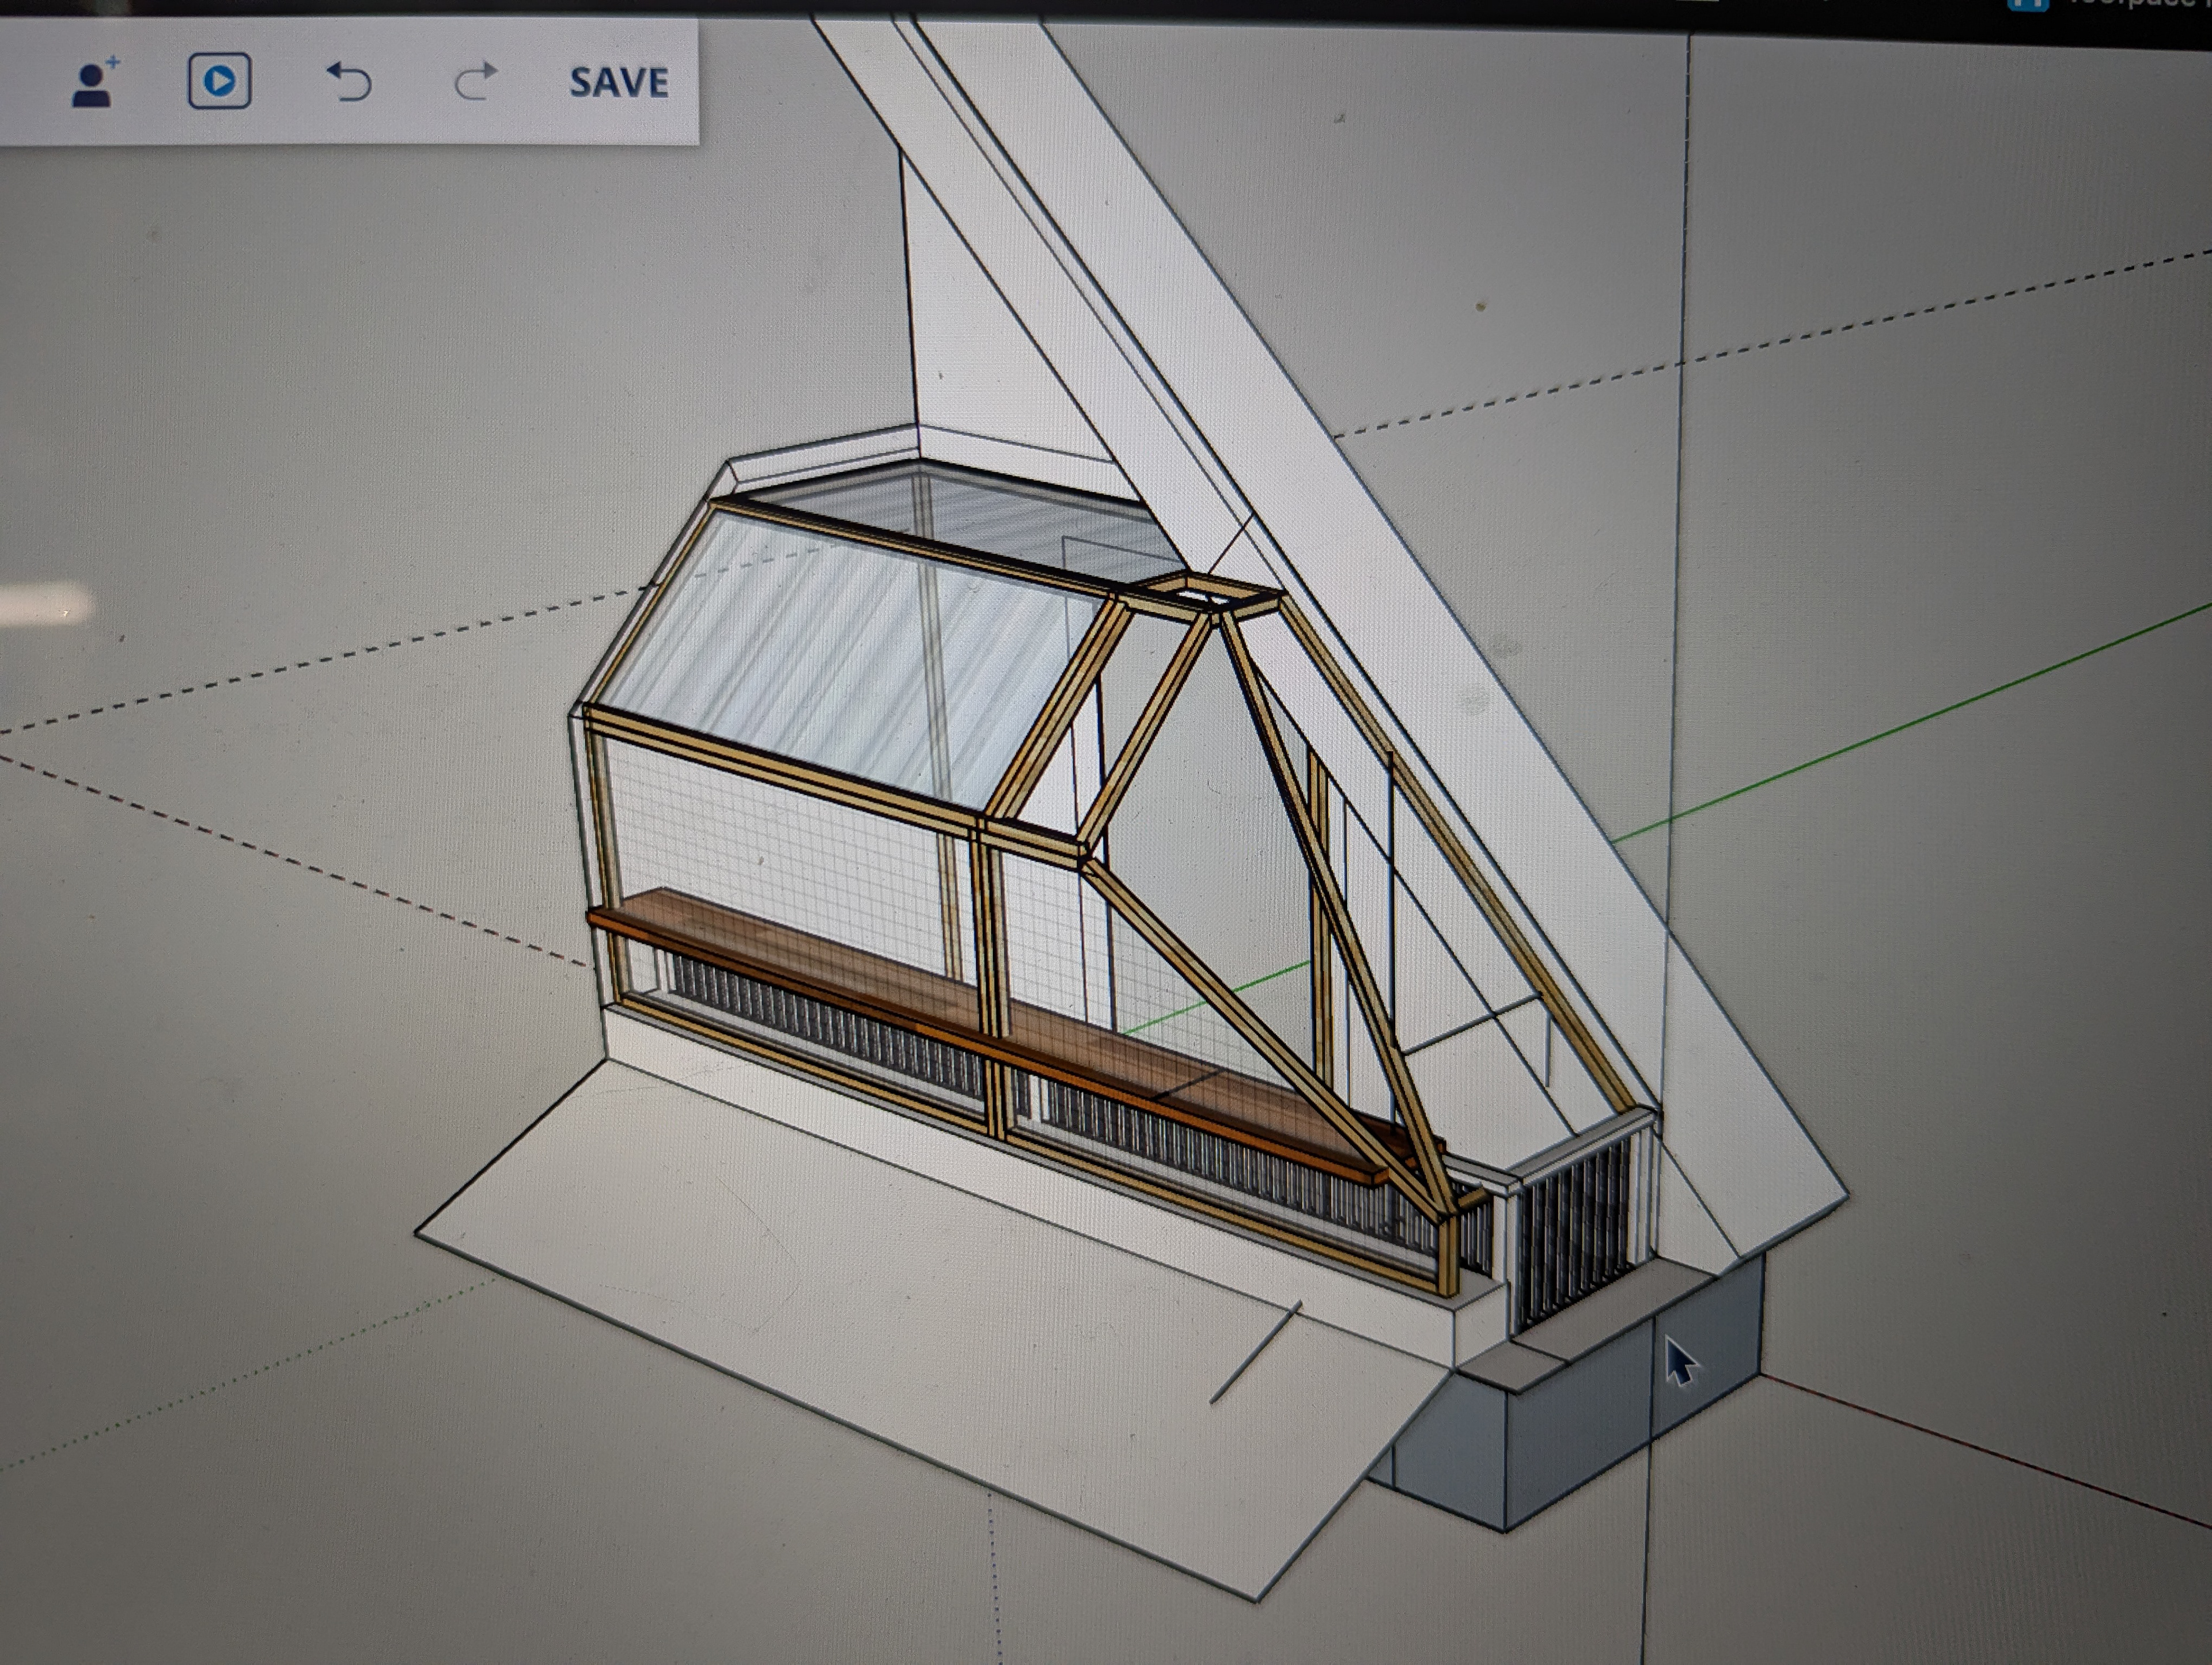Click the play presentation icon
The image size is (2212, 1665).
click(219, 81)
